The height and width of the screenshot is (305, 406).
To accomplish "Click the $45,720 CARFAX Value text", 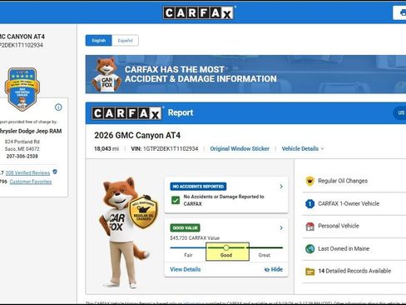I will [195, 238].
